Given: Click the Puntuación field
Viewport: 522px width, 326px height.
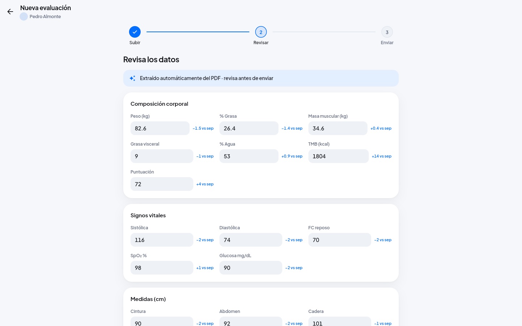Looking at the screenshot, I should pyautogui.click(x=162, y=184).
